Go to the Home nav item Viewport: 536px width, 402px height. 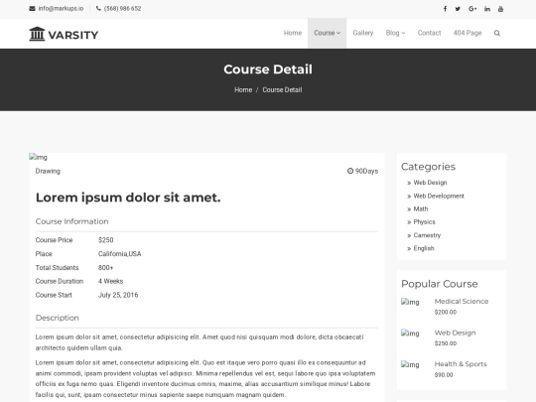tap(293, 33)
